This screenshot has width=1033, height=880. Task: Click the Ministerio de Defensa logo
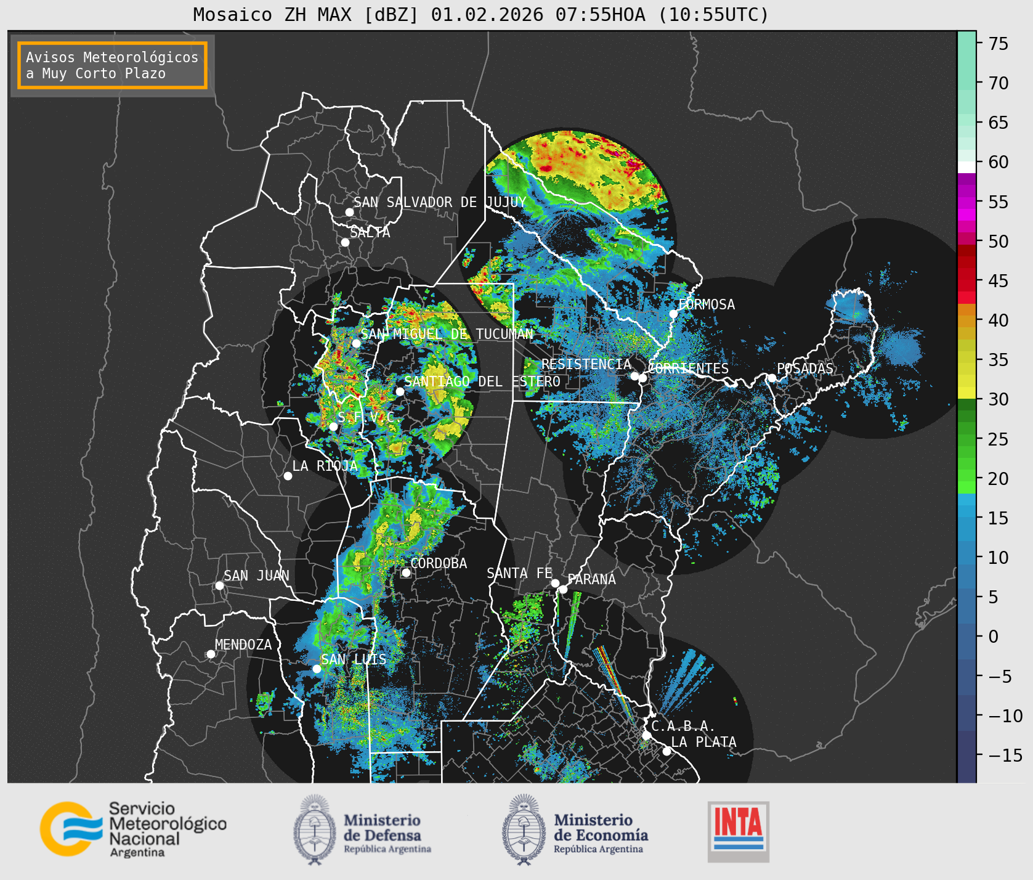[362, 829]
